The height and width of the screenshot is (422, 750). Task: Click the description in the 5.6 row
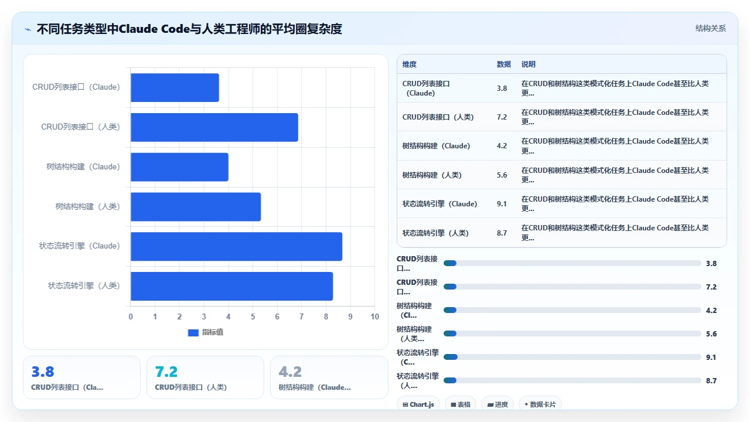(x=615, y=175)
